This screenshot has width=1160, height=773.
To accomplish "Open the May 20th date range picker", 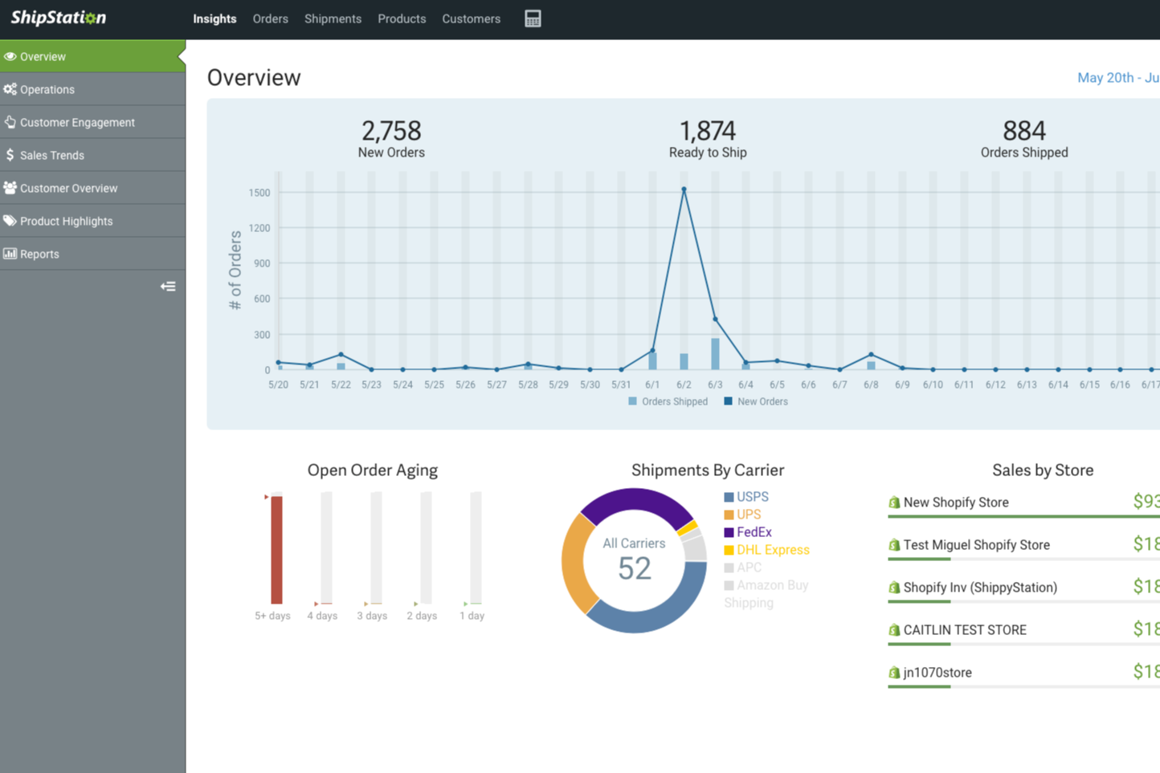I will pyautogui.click(x=1117, y=78).
